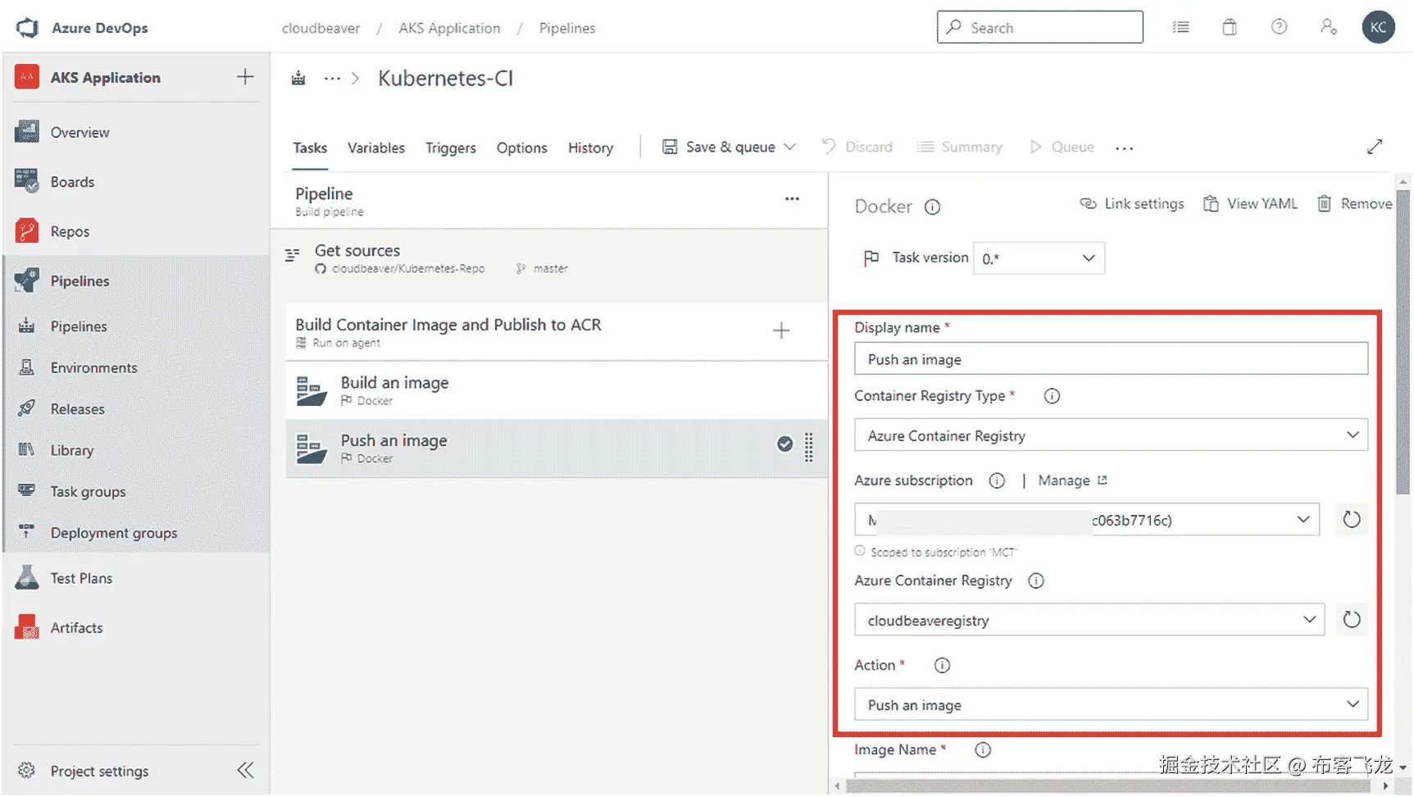Open the Triggers tab
Screen dimensions: 1414x797
tap(450, 148)
